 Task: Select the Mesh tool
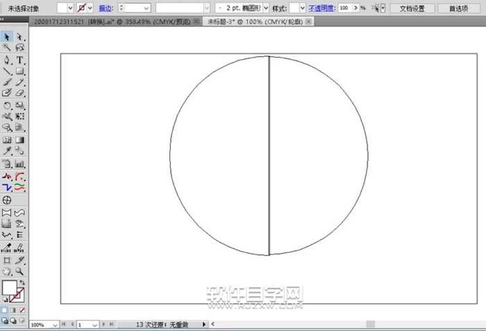(x=7, y=139)
